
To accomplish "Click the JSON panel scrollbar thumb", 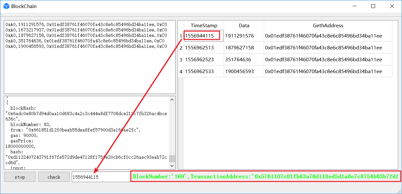I will [172, 159].
